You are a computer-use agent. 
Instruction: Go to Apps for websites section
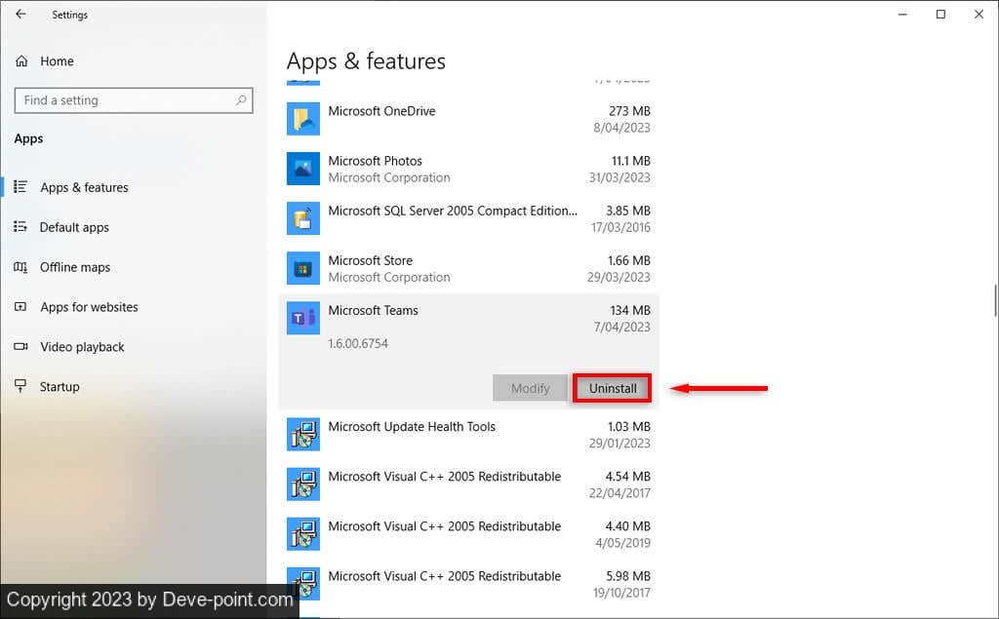(x=89, y=307)
